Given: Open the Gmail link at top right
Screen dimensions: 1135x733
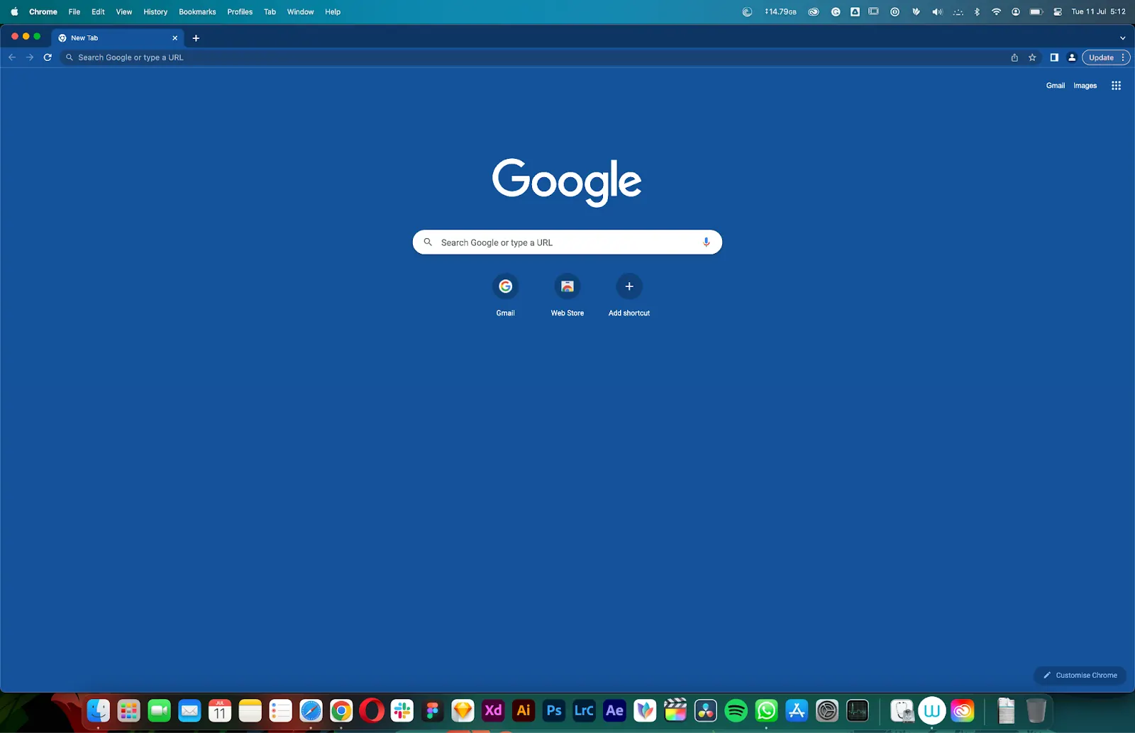Looking at the screenshot, I should 1056,86.
